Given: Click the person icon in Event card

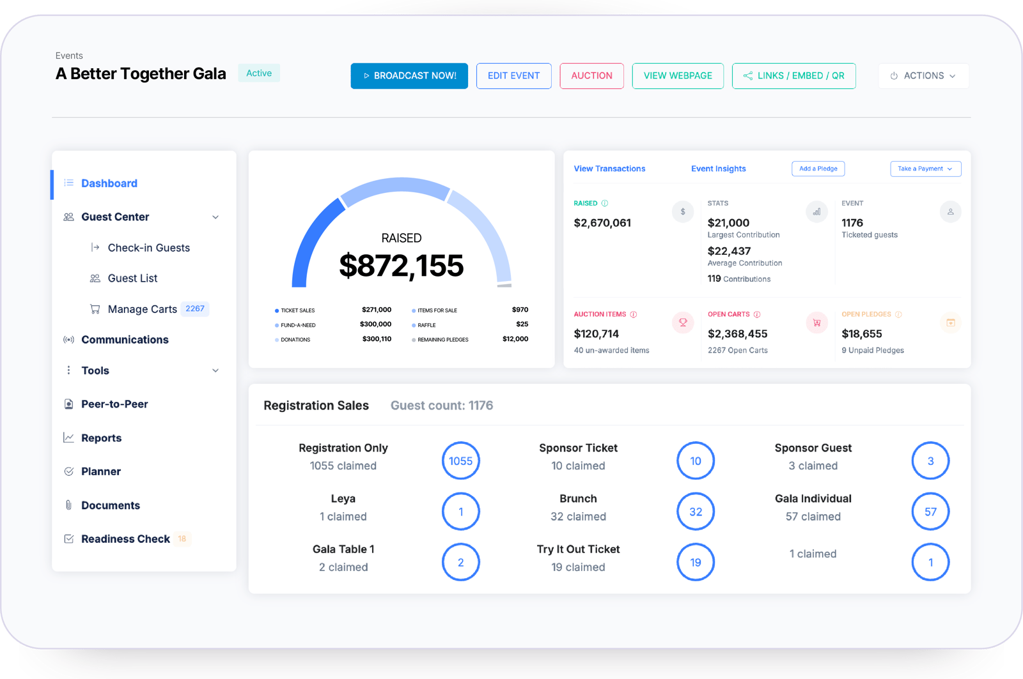Looking at the screenshot, I should coord(950,212).
